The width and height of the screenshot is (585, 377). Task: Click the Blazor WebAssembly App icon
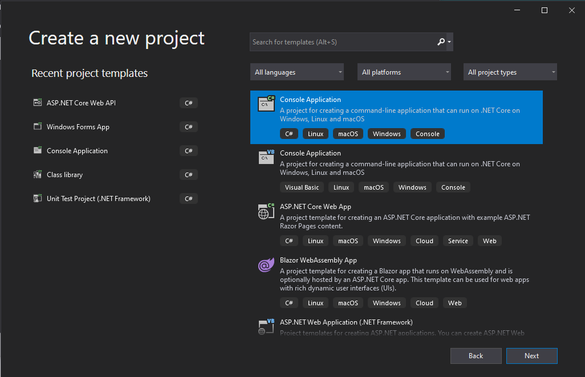point(266,265)
